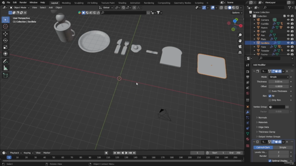Choose the Select Box tool

point(5,19)
